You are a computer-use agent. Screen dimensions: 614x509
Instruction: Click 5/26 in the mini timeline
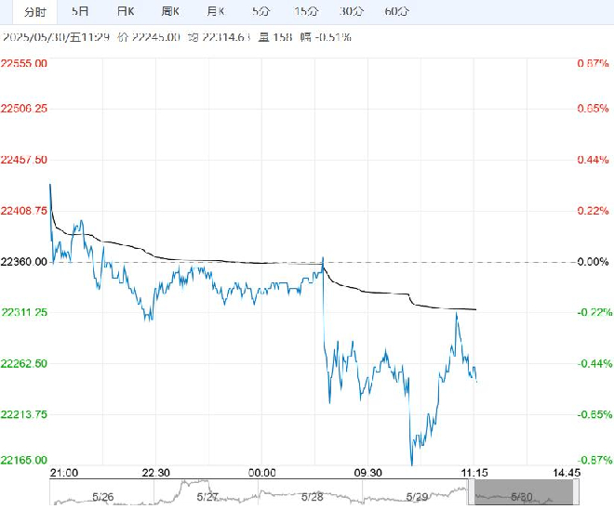click(103, 497)
